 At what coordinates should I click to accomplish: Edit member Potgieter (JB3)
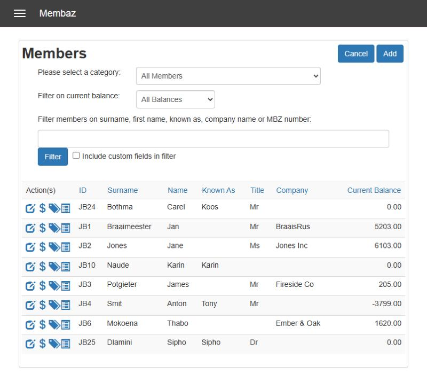point(30,286)
